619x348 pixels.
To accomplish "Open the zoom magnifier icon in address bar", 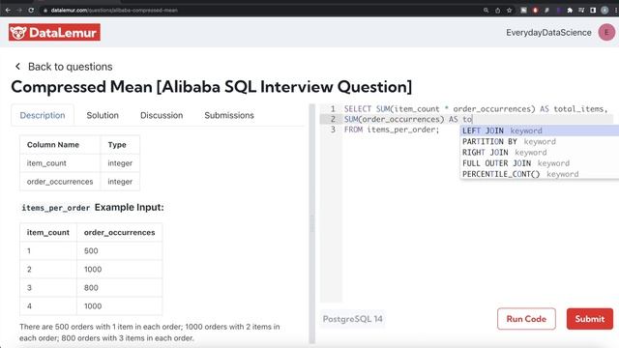I will [x=486, y=11].
